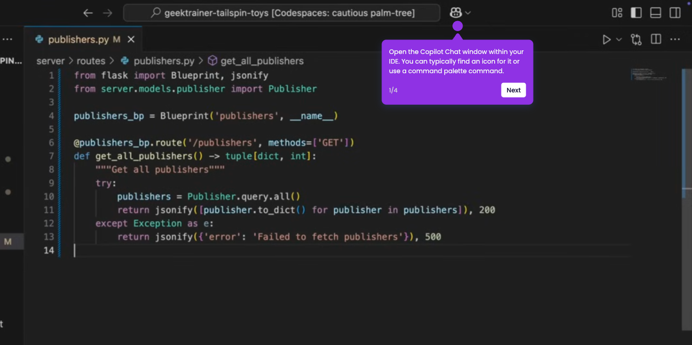Click Publisher.query.all() on line 10
The width and height of the screenshot is (692, 345).
click(x=244, y=196)
